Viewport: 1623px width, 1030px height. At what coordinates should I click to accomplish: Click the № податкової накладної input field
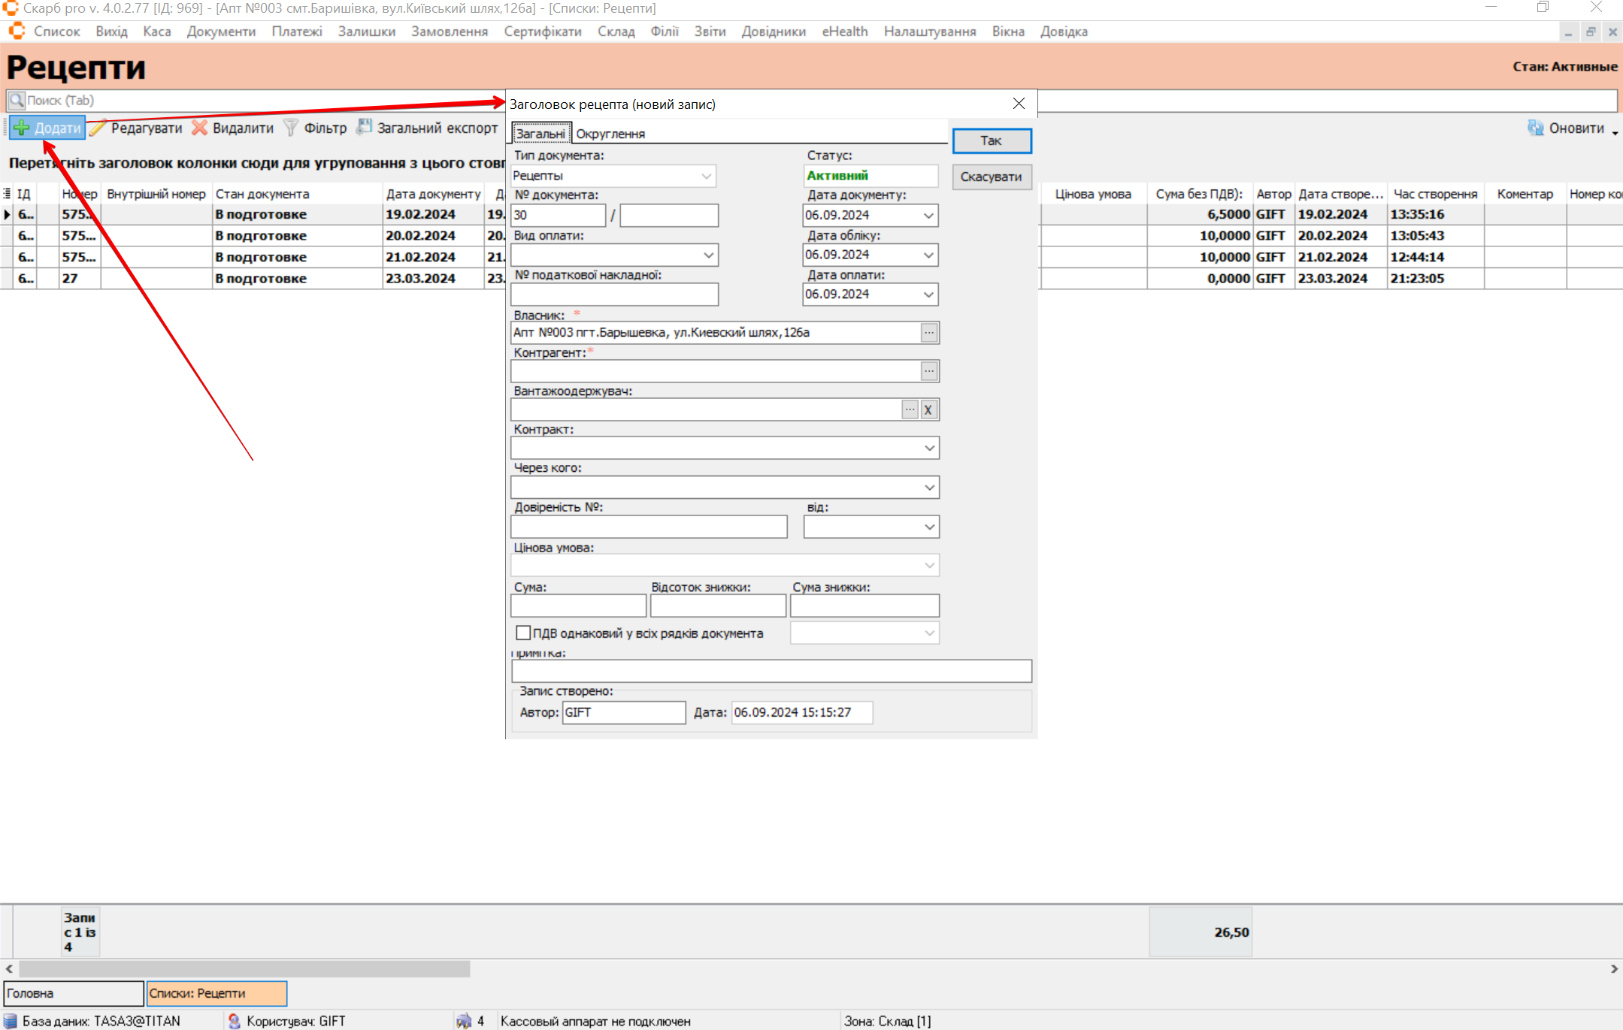[x=614, y=295]
